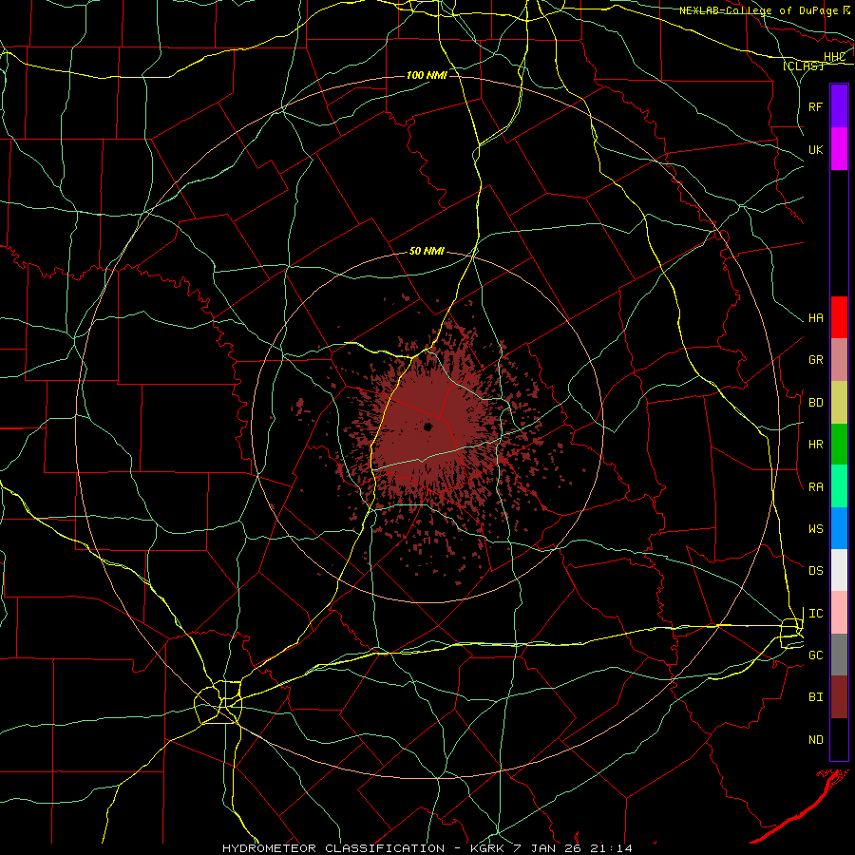Click the KGRK radar site identifier
The height and width of the screenshot is (855, 855).
pos(486,848)
